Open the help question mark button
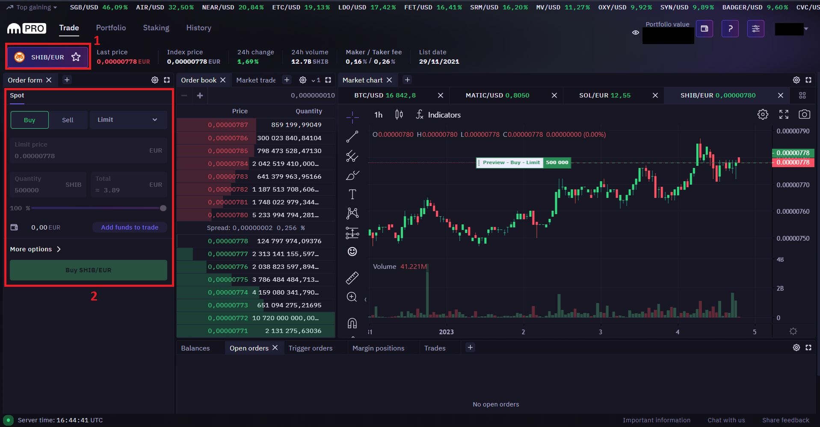 click(730, 29)
